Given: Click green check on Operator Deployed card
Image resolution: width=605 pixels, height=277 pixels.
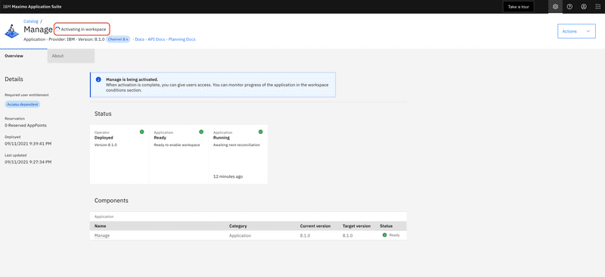Looking at the screenshot, I should tap(141, 132).
